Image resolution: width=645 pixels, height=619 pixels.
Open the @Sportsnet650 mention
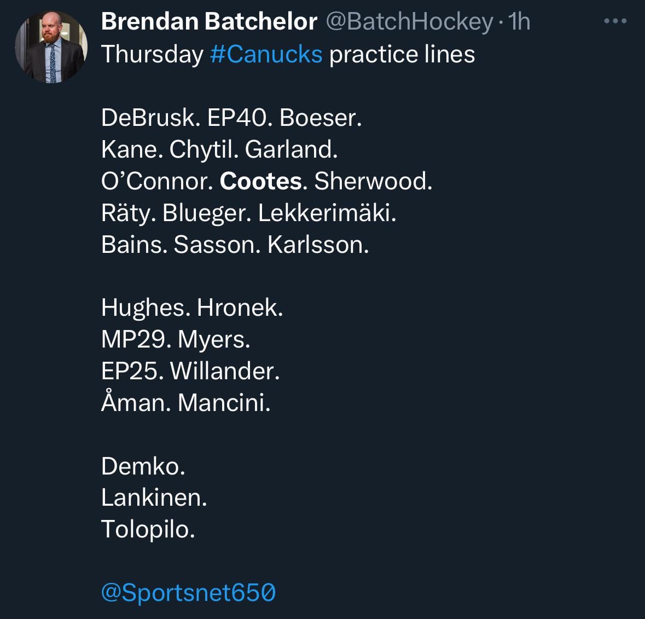188,593
